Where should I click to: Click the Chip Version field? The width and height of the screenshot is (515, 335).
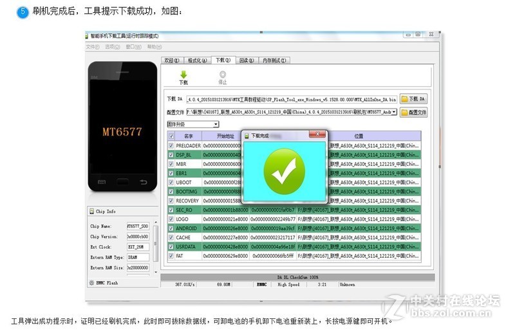[138, 237]
